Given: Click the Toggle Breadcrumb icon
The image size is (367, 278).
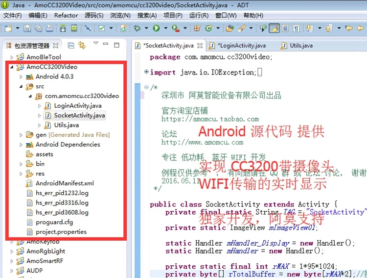Looking at the screenshot, I should click(x=263, y=28).
